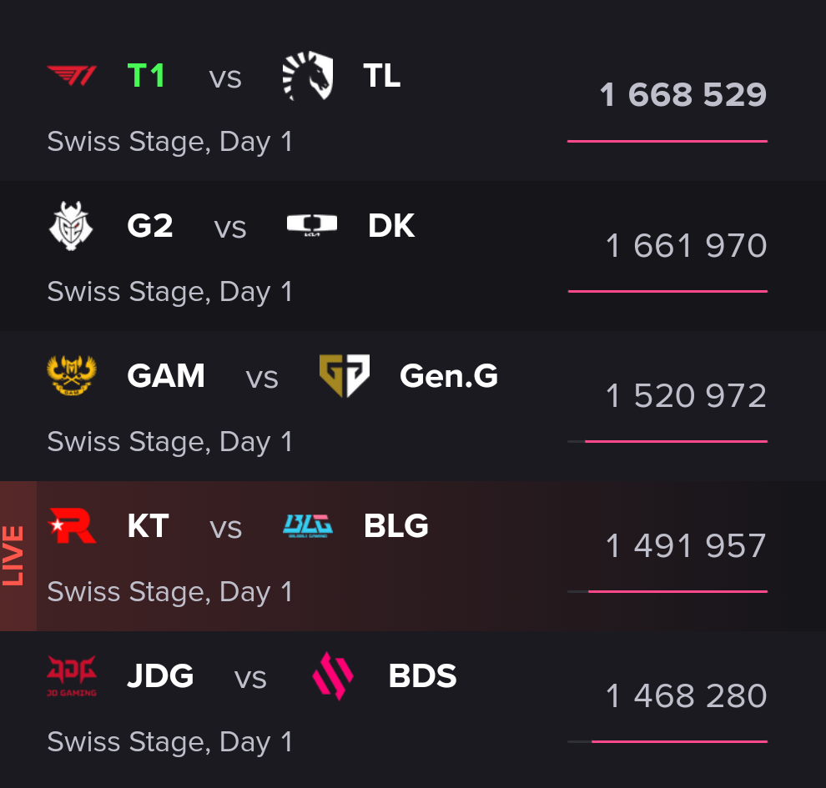
Task: Open the G2 team name link
Action: pyautogui.click(x=150, y=226)
